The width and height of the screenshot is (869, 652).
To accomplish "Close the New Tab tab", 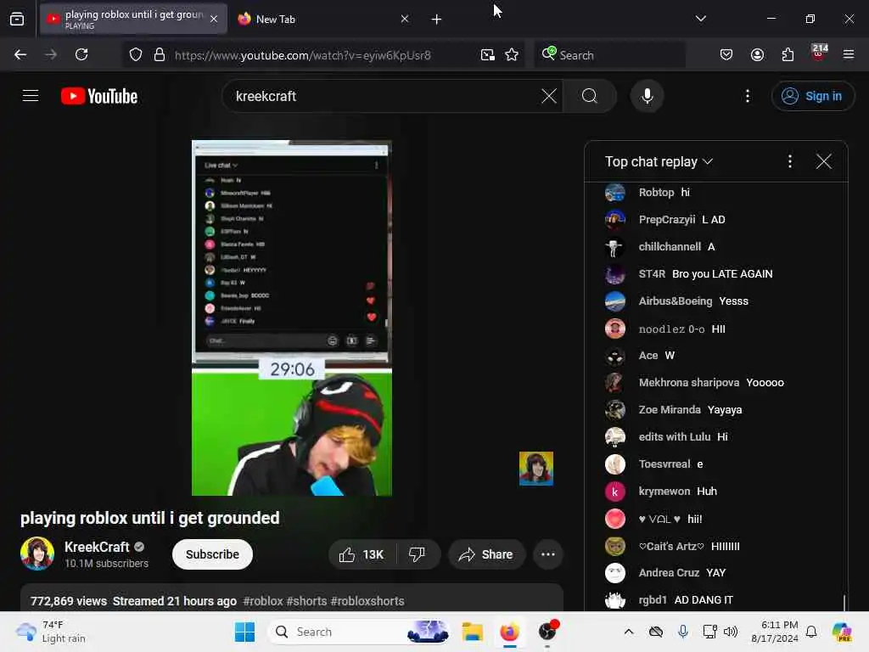I will coord(405,19).
